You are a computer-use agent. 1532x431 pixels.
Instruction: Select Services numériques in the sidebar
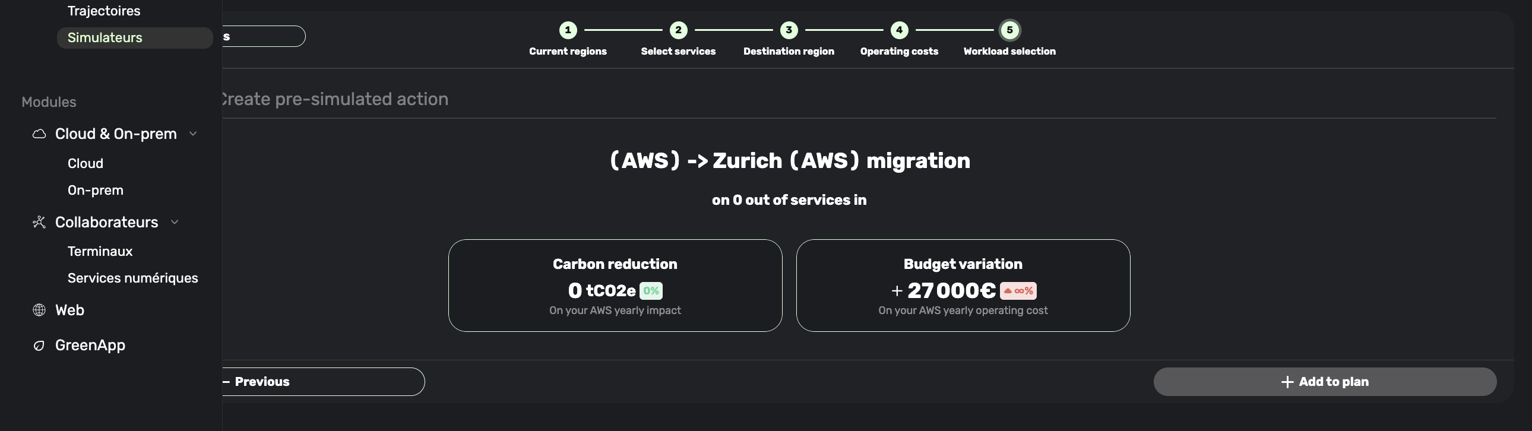(132, 278)
